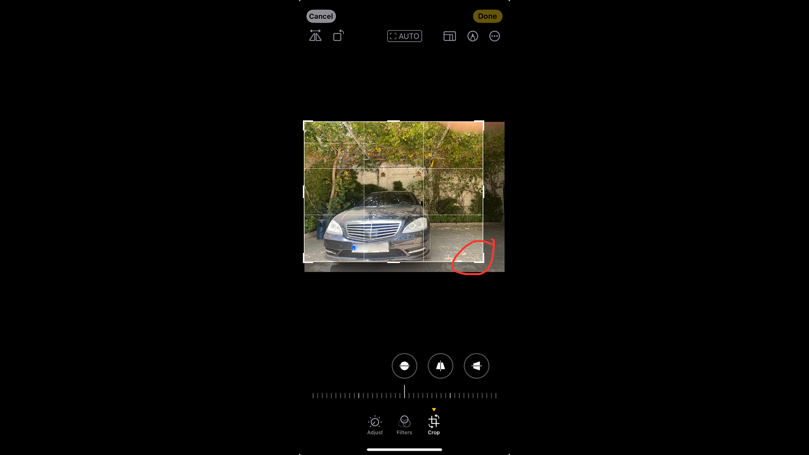Click the Done button

click(x=487, y=16)
